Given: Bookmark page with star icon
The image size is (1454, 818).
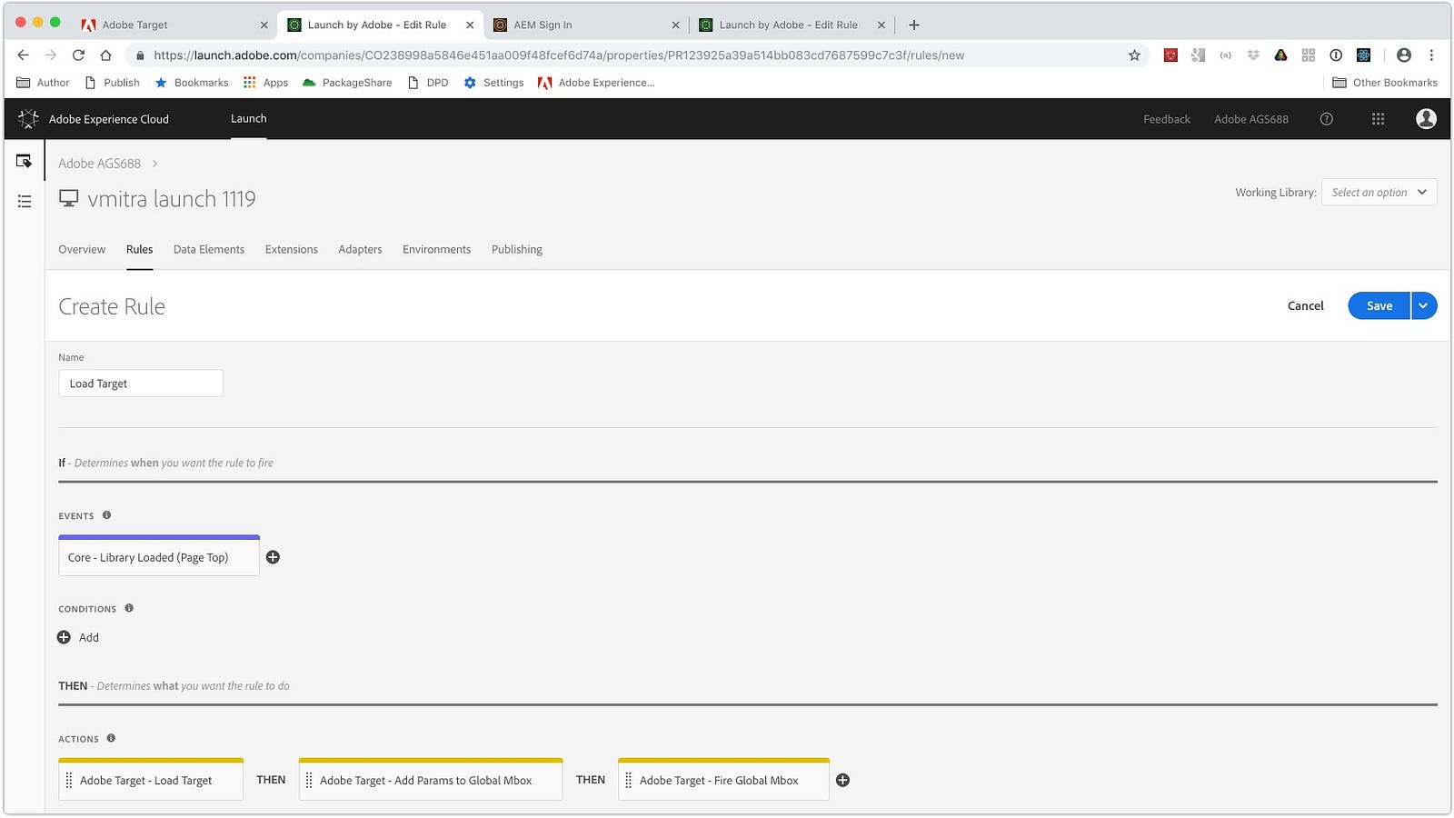Looking at the screenshot, I should tap(1134, 55).
